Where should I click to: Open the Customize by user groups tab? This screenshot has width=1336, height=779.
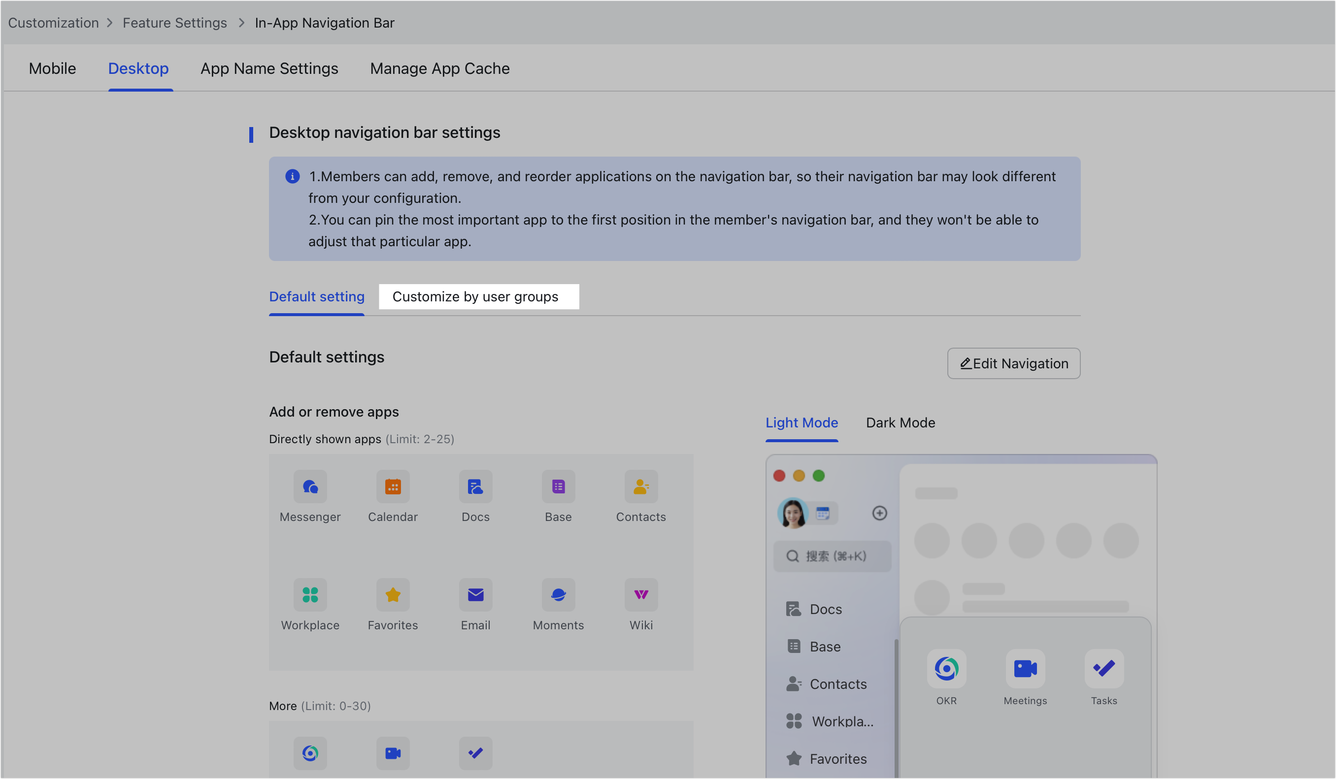click(478, 297)
